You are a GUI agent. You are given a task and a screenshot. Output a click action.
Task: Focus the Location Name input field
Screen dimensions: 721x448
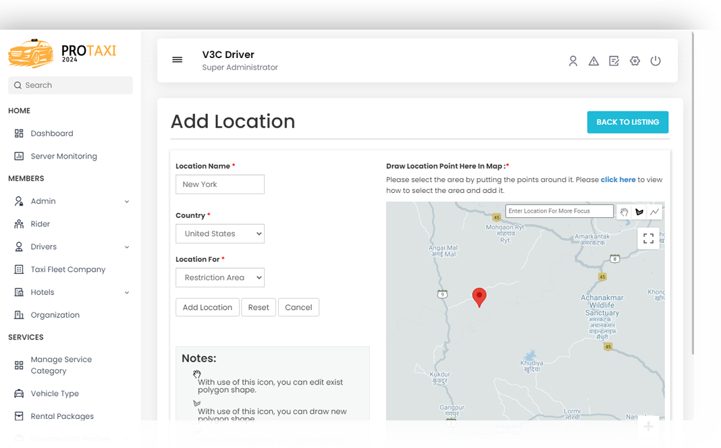(x=220, y=184)
